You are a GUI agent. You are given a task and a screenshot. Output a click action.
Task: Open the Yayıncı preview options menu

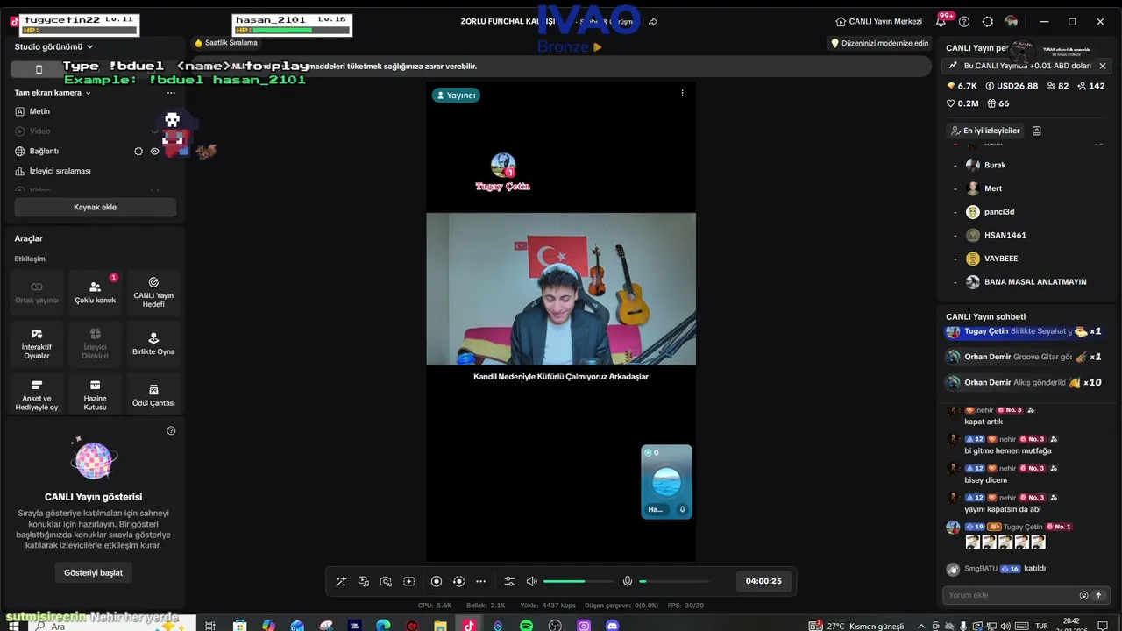pos(682,93)
